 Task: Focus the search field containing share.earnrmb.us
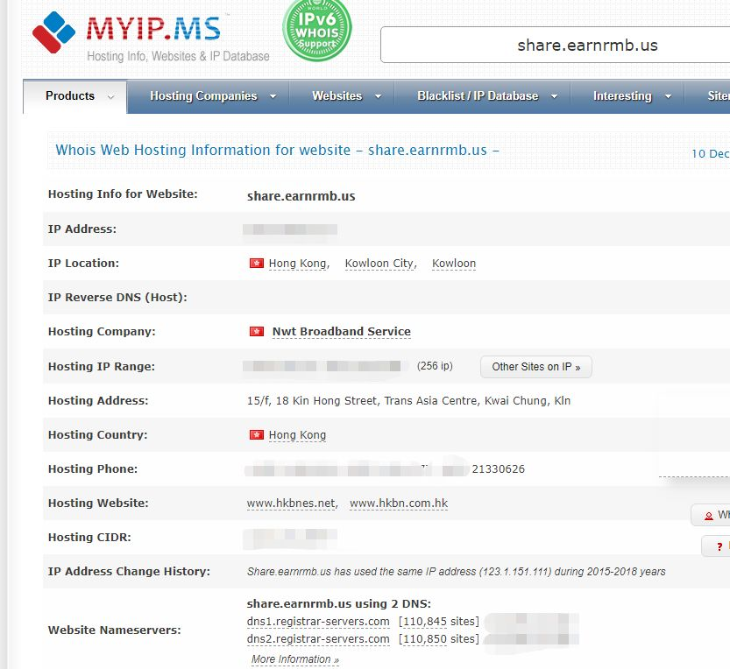coord(555,45)
